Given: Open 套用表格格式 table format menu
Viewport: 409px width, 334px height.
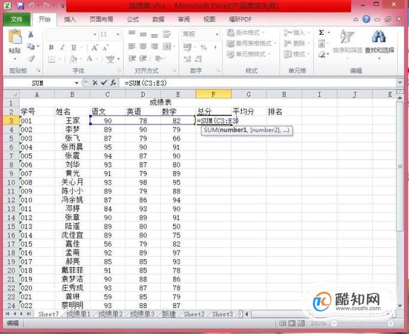Looking at the screenshot, I should click(x=251, y=43).
